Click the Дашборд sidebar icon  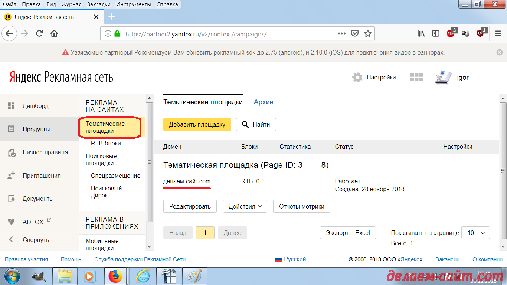pos(11,106)
